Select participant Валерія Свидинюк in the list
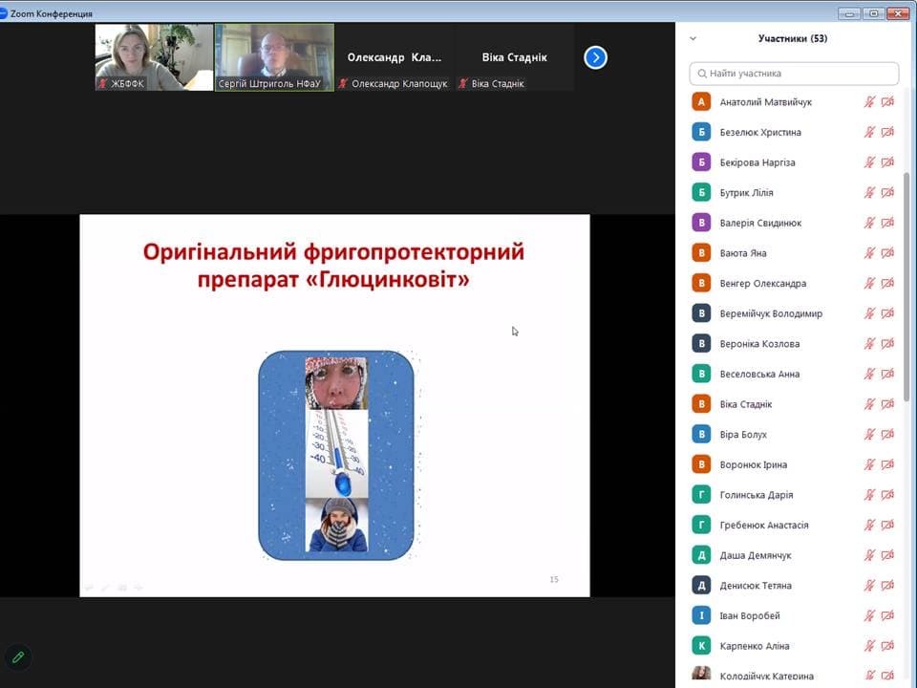This screenshot has height=688, width=917. point(793,223)
